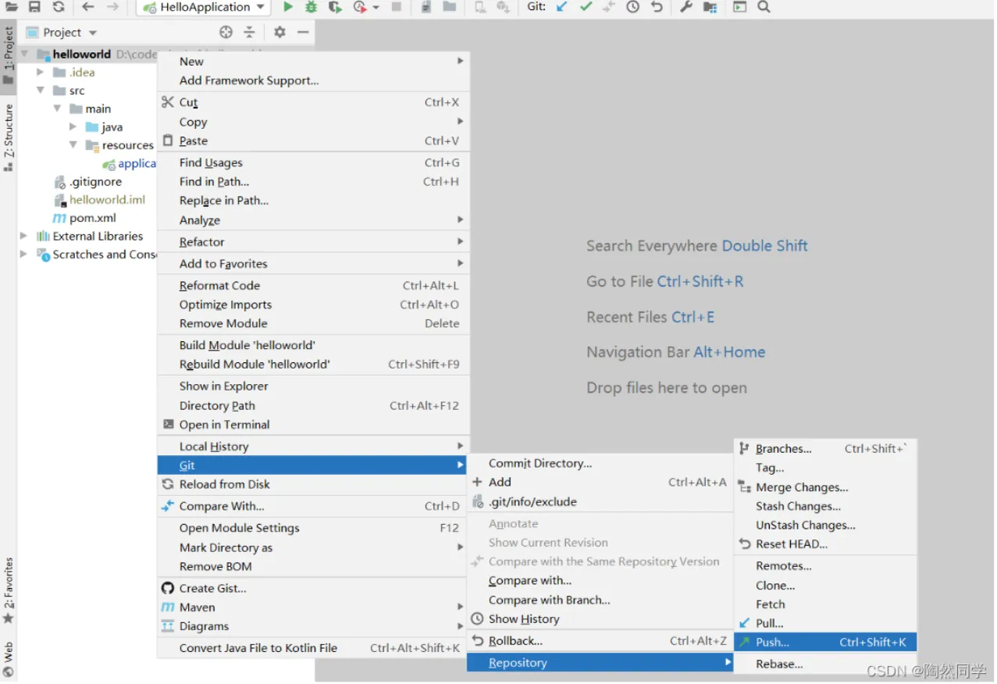This screenshot has width=997, height=684.
Task: Choose Commit Directory... in Git submenu
Action: point(600,464)
